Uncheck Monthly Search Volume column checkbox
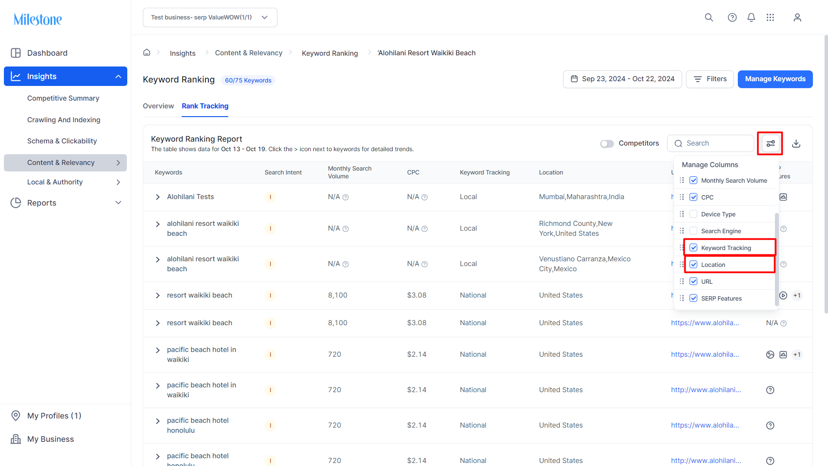The image size is (828, 466). tap(693, 180)
